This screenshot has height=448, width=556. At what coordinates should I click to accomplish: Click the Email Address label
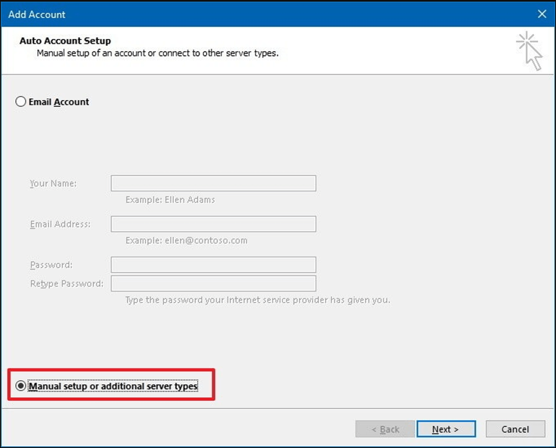tap(60, 224)
